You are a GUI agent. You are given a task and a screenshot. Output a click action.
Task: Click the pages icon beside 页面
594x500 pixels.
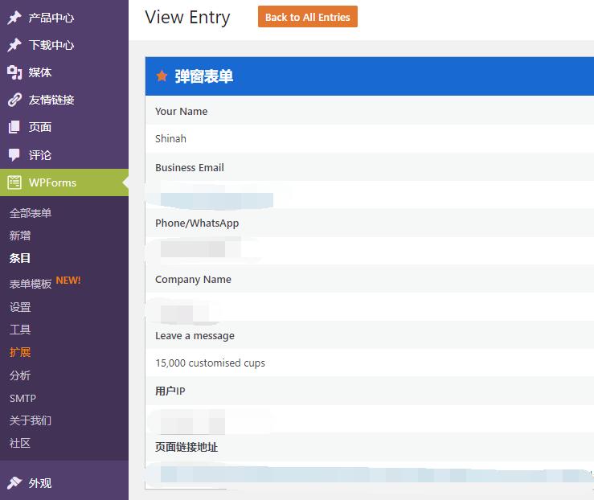(14, 127)
